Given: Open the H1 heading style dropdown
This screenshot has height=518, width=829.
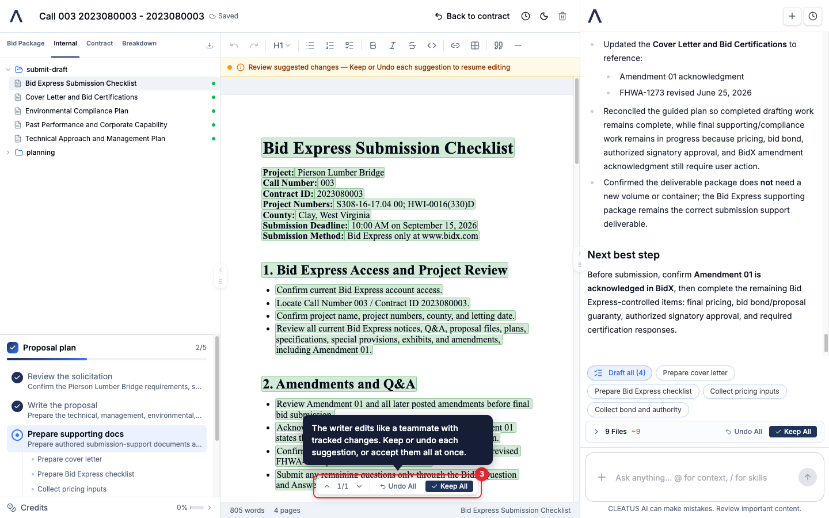Looking at the screenshot, I should coord(282,45).
